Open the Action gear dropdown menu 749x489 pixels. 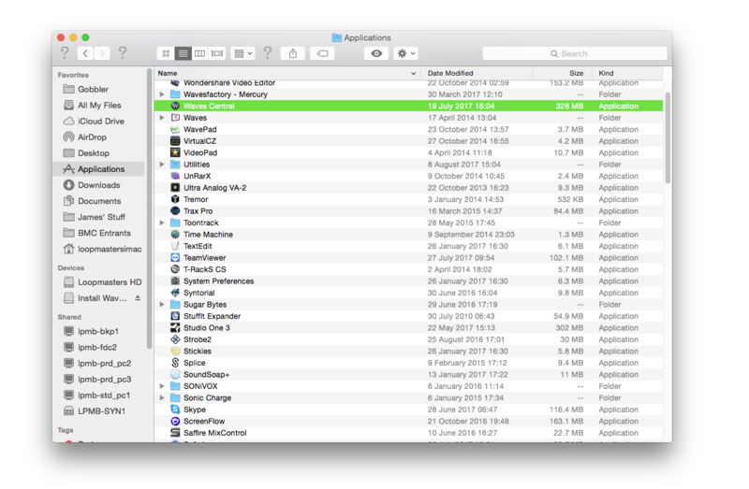click(405, 54)
